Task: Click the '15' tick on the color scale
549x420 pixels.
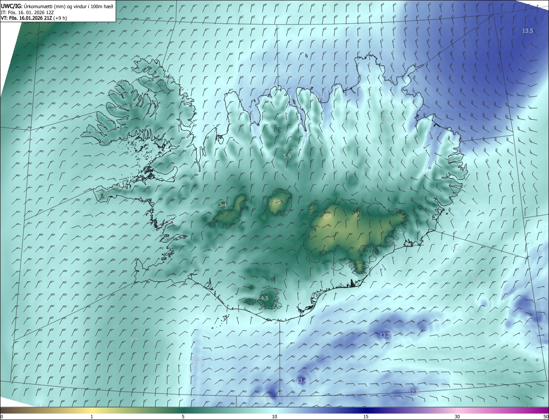Action: click(366, 417)
